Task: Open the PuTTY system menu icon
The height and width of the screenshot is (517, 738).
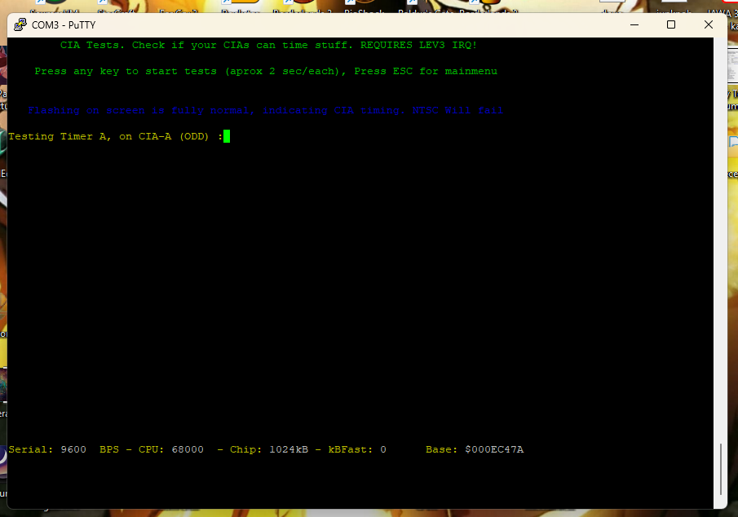Action: (20, 25)
